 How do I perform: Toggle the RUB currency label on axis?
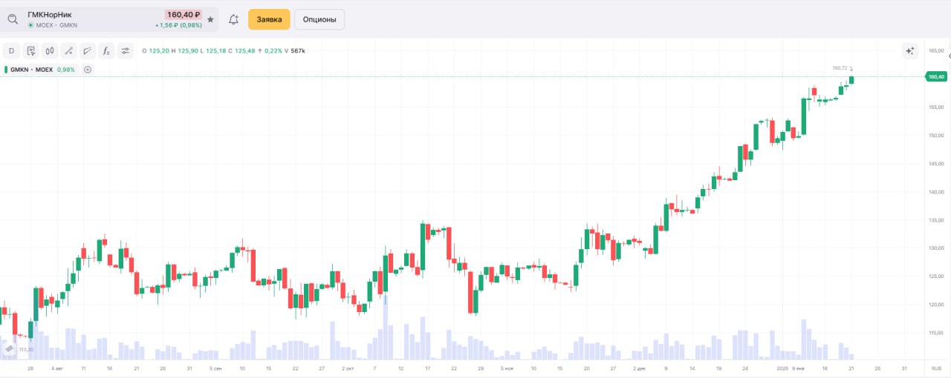tap(935, 368)
